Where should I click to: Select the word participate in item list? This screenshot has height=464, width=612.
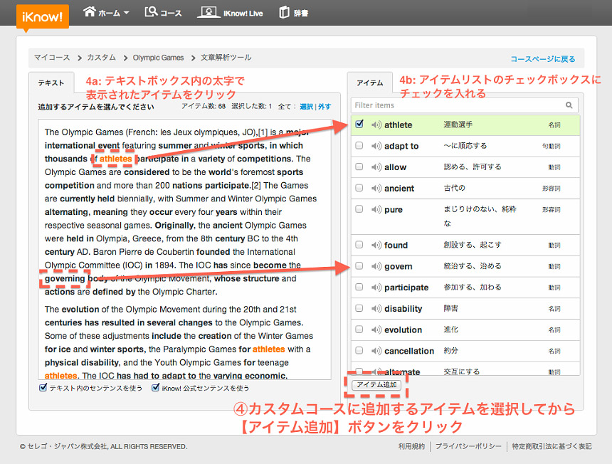pyautogui.click(x=406, y=288)
